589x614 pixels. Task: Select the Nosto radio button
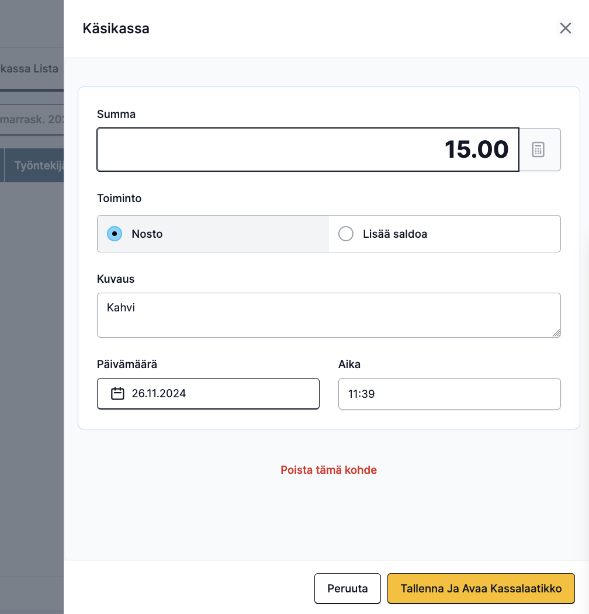pyautogui.click(x=115, y=234)
